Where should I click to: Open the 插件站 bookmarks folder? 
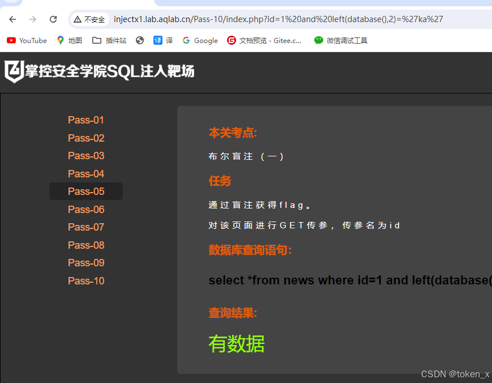(109, 40)
